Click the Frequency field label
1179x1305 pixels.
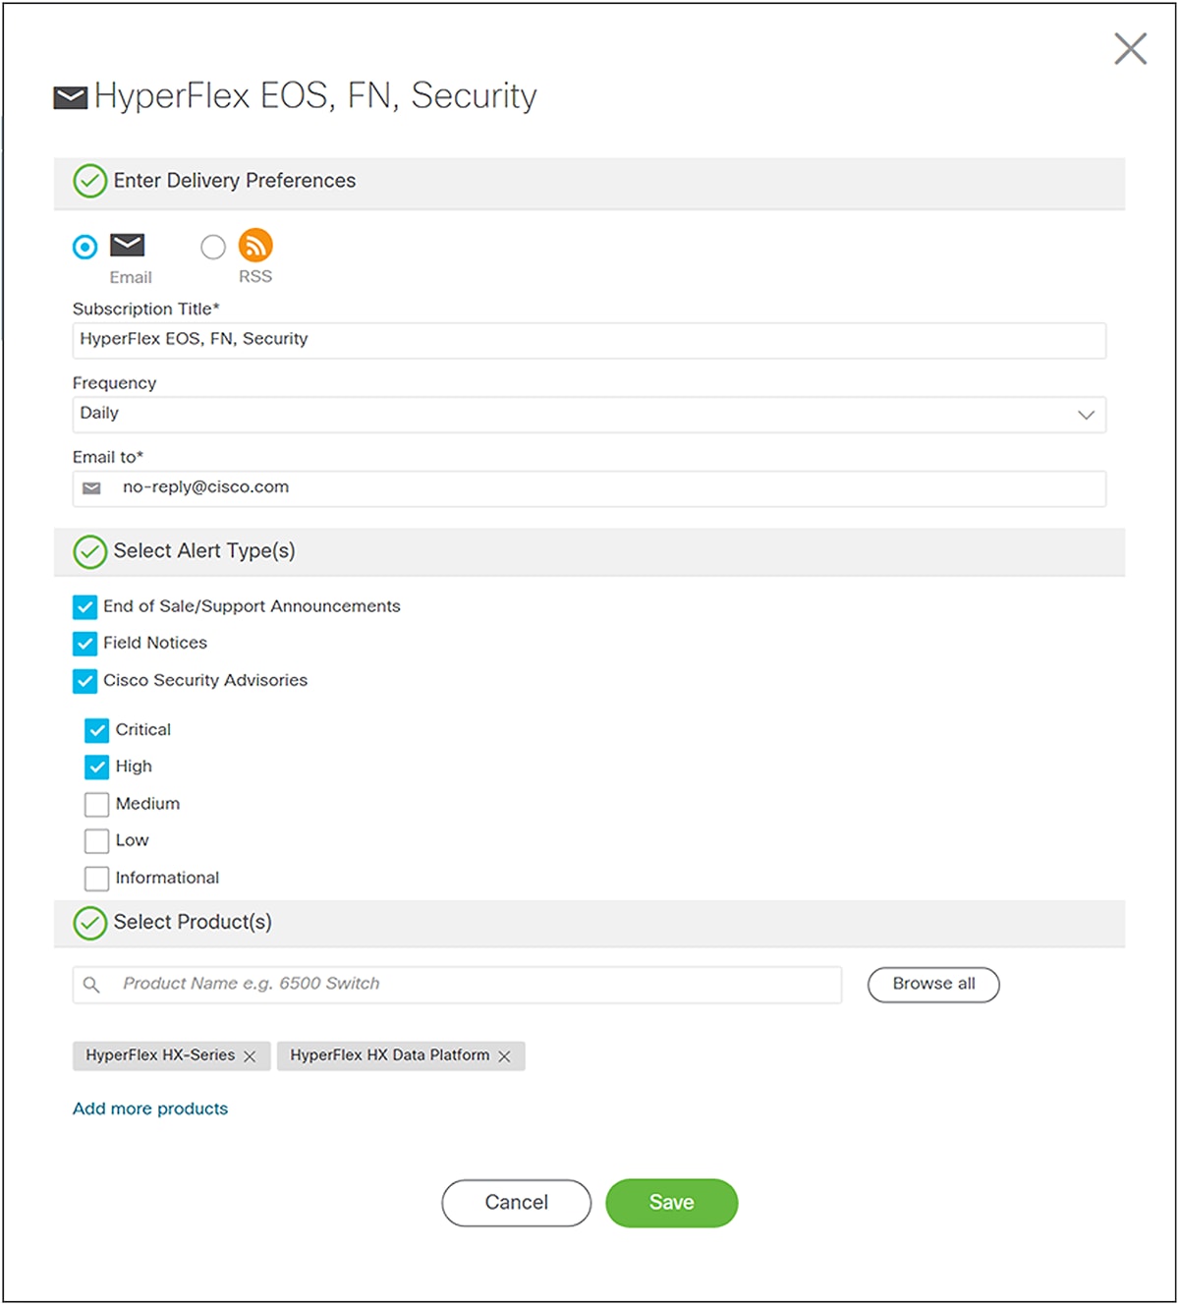coord(114,383)
